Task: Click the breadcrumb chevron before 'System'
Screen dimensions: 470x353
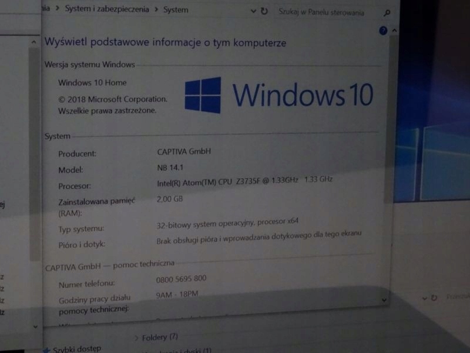Action: tap(156, 9)
